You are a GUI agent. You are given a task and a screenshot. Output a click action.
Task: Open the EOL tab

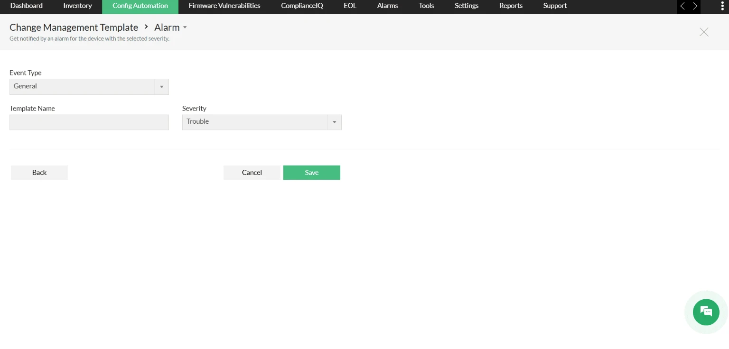[350, 6]
